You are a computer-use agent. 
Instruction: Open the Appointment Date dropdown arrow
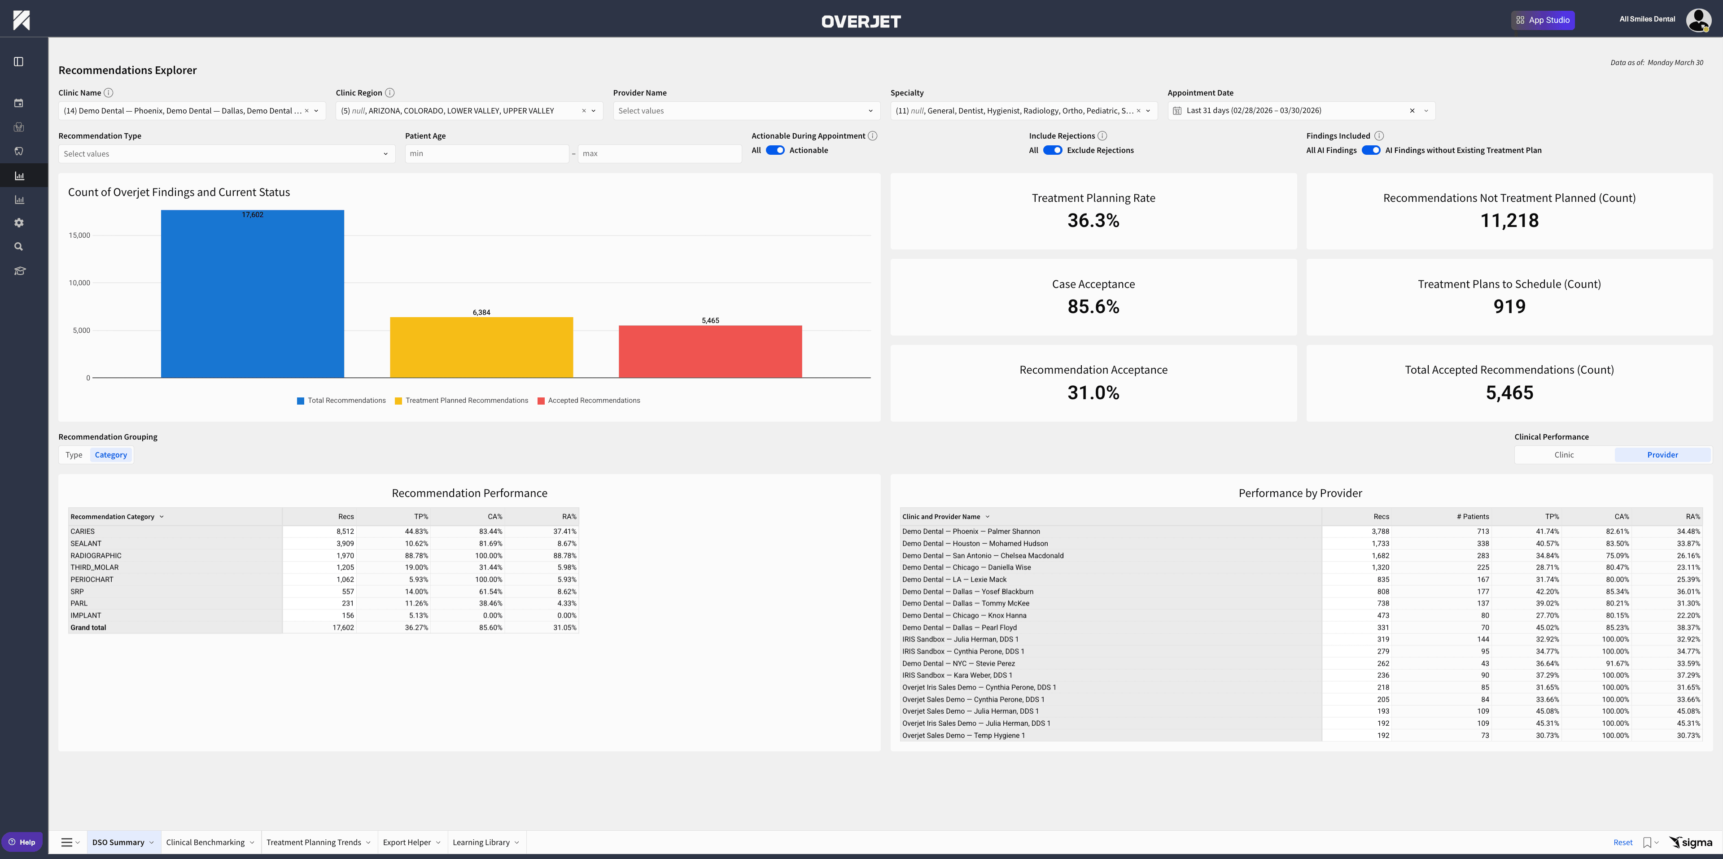coord(1426,111)
